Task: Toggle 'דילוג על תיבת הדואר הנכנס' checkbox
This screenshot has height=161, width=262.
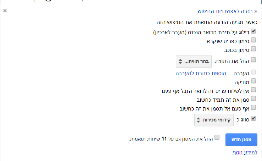Action: [x=253, y=31]
